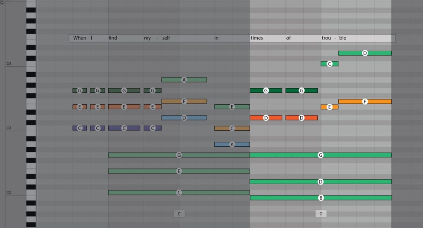
Task: Select the muted green A note under 'self'
Action: point(184,80)
